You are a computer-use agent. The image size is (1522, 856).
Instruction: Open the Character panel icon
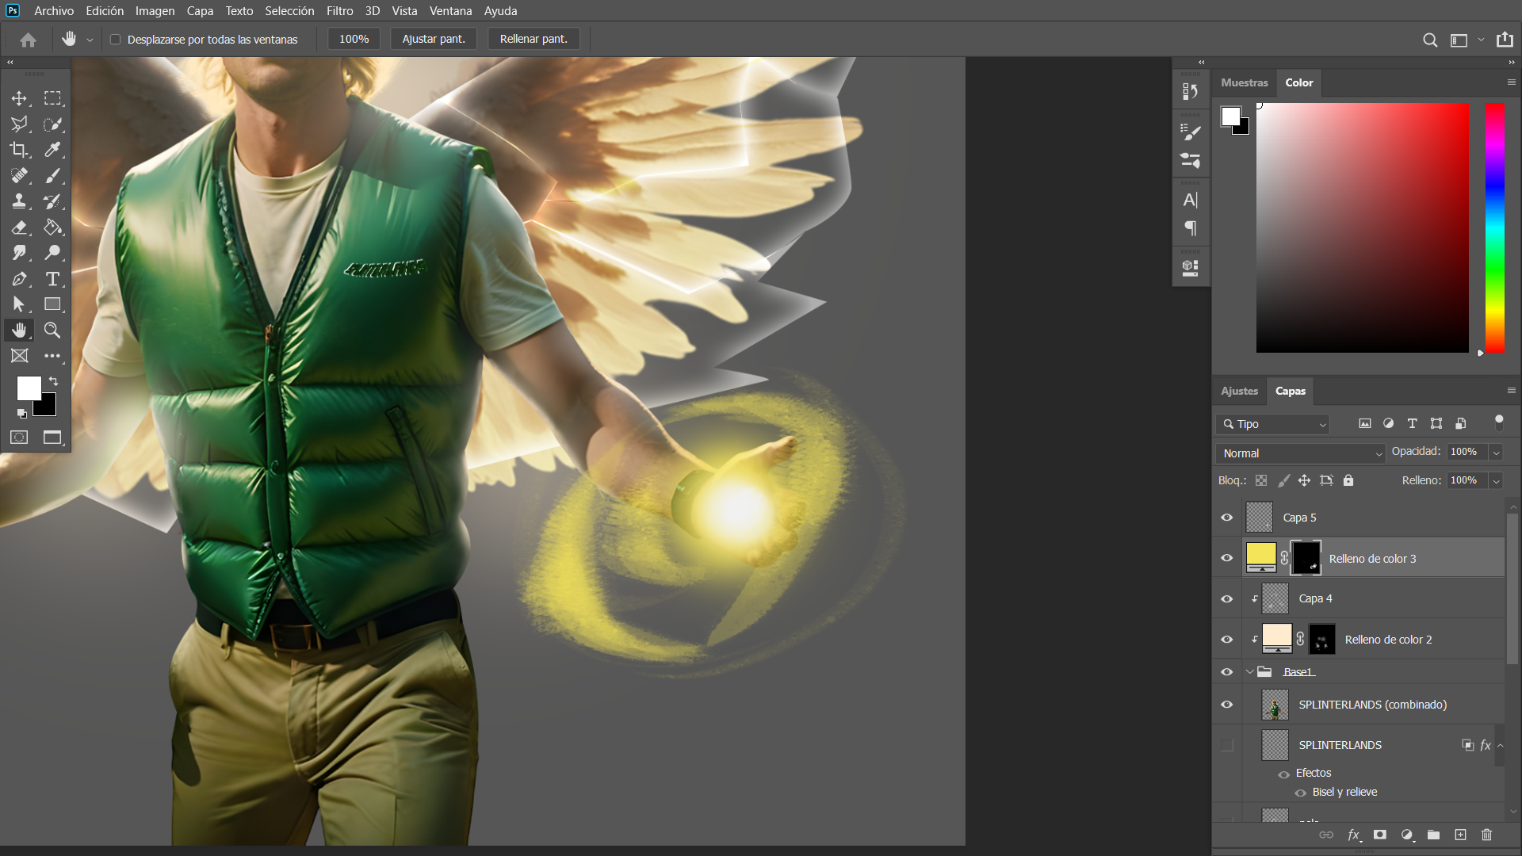click(x=1190, y=201)
